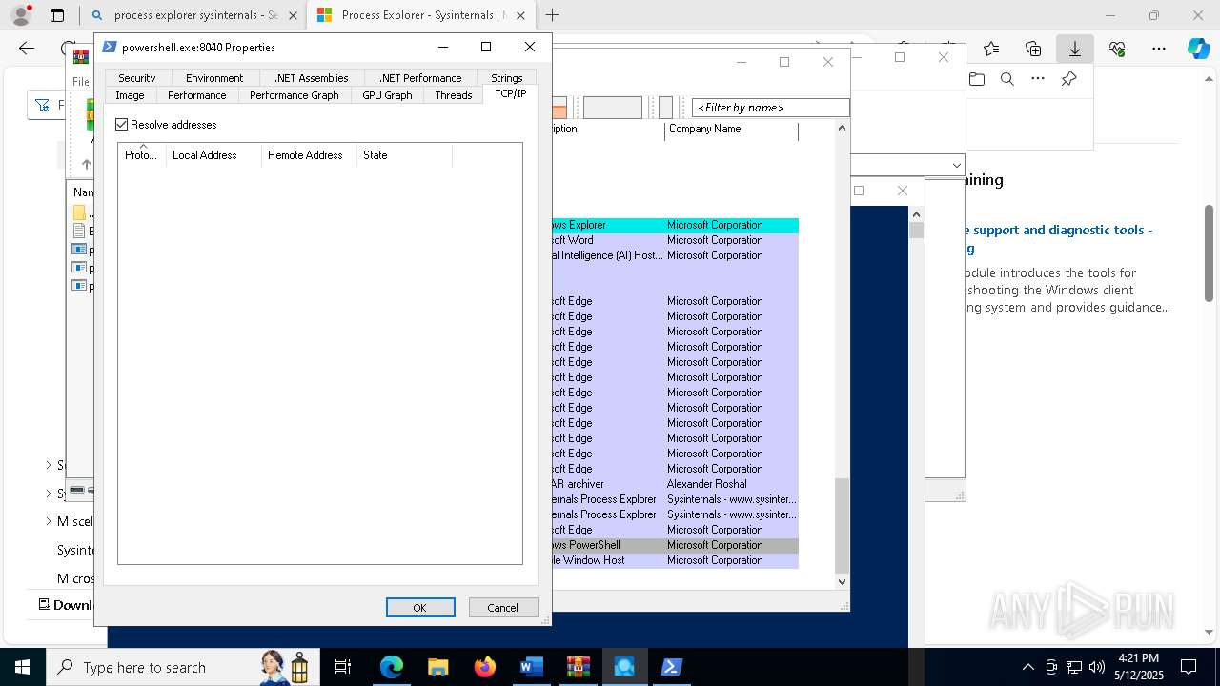
Task: Uncheck Resolve addresses checkbox
Action: pyautogui.click(x=122, y=125)
